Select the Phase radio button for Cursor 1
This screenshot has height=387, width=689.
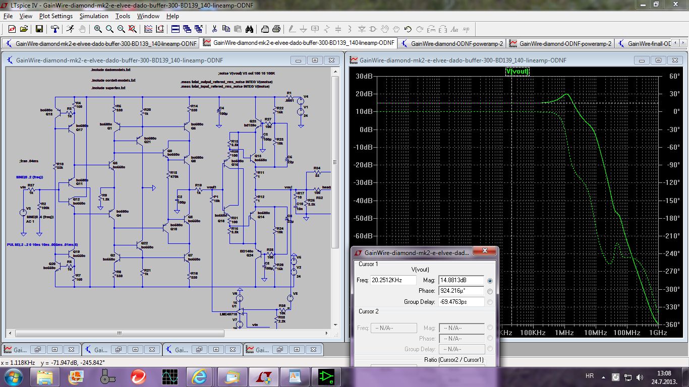(490, 291)
